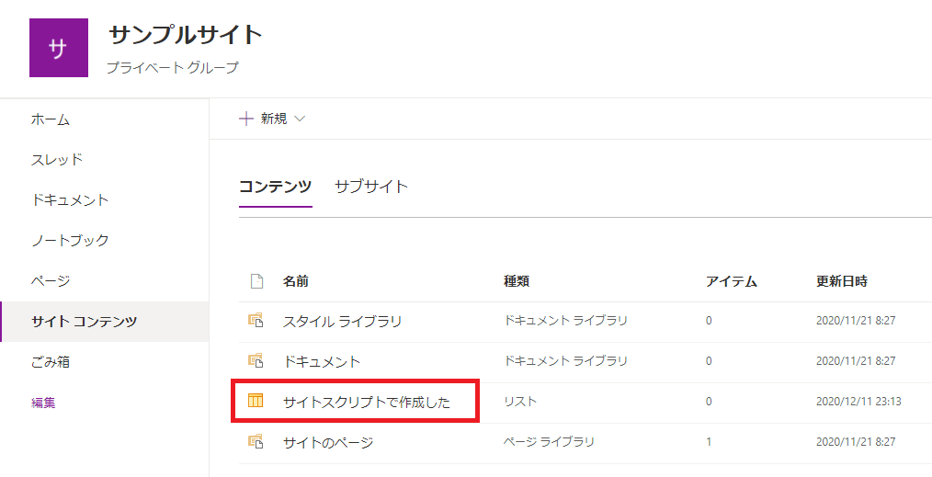Switch to the サブサイト tab
Viewport: 932px width, 477px height.
[x=371, y=187]
